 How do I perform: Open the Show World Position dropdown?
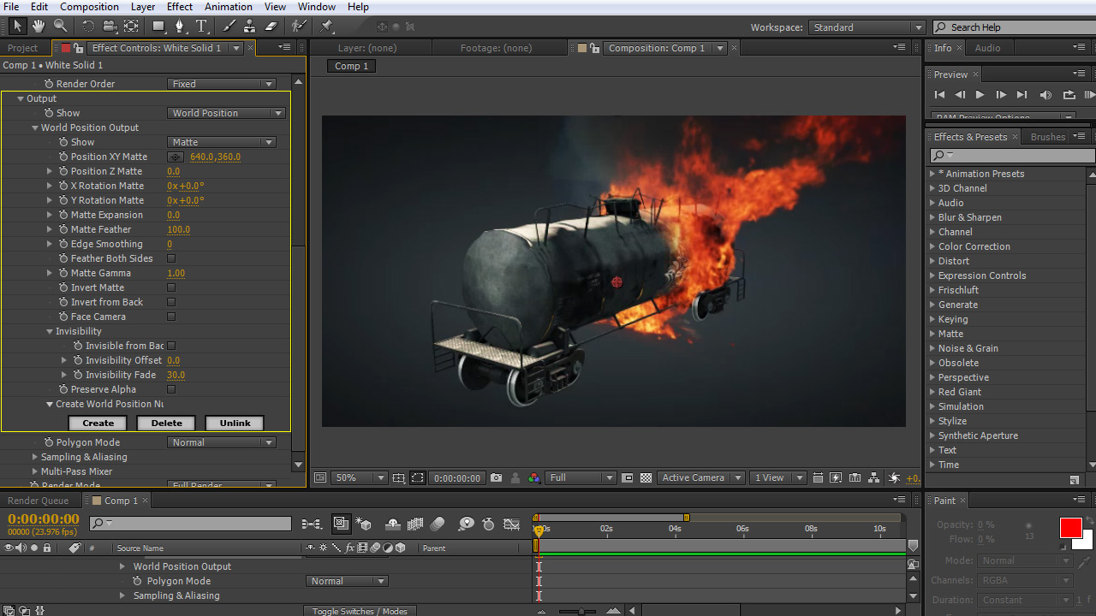click(x=227, y=113)
